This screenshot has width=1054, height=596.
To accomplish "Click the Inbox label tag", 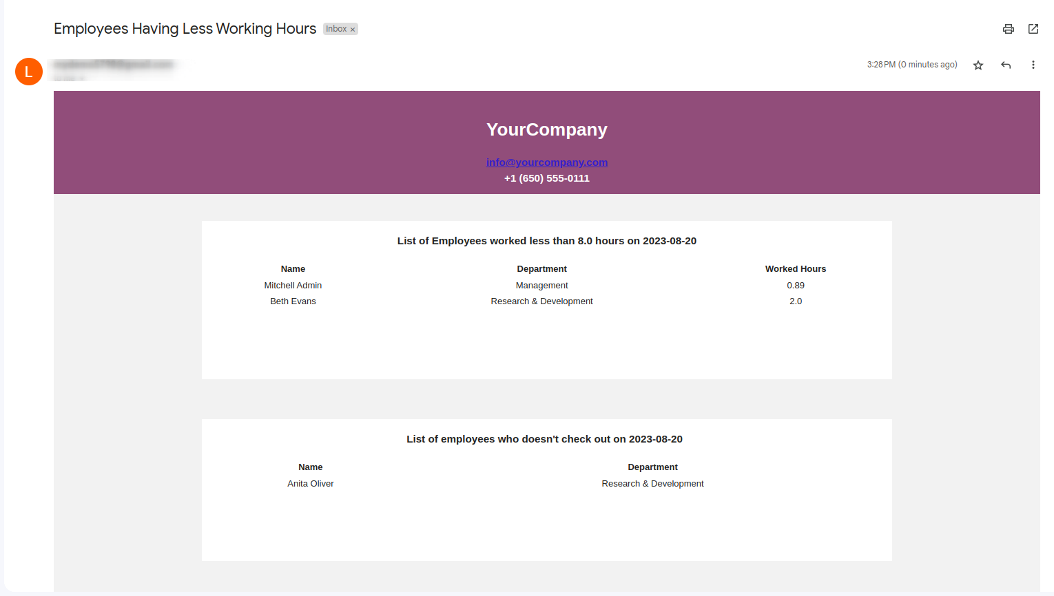I will (336, 29).
